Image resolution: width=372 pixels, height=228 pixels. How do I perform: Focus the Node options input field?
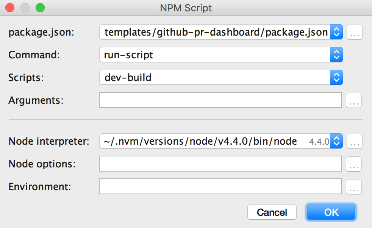coord(220,164)
